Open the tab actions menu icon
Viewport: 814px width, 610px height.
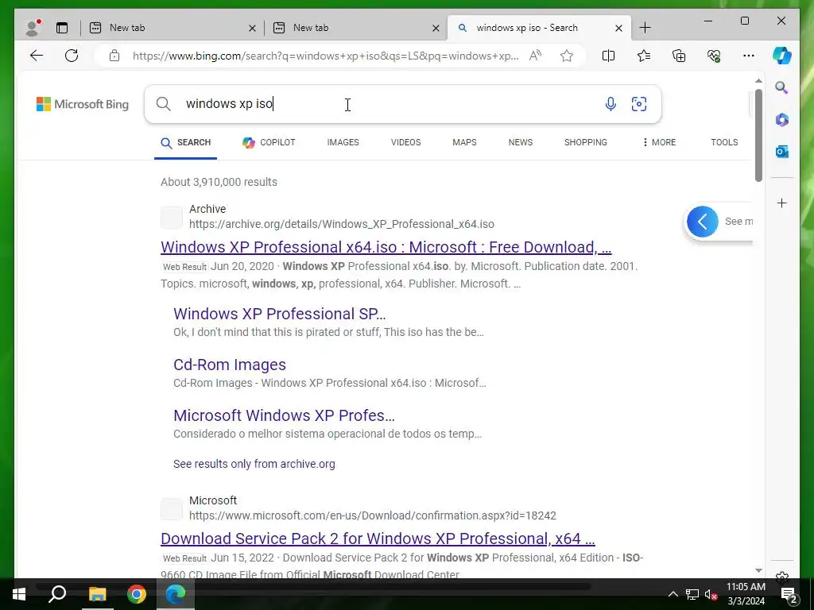62,28
